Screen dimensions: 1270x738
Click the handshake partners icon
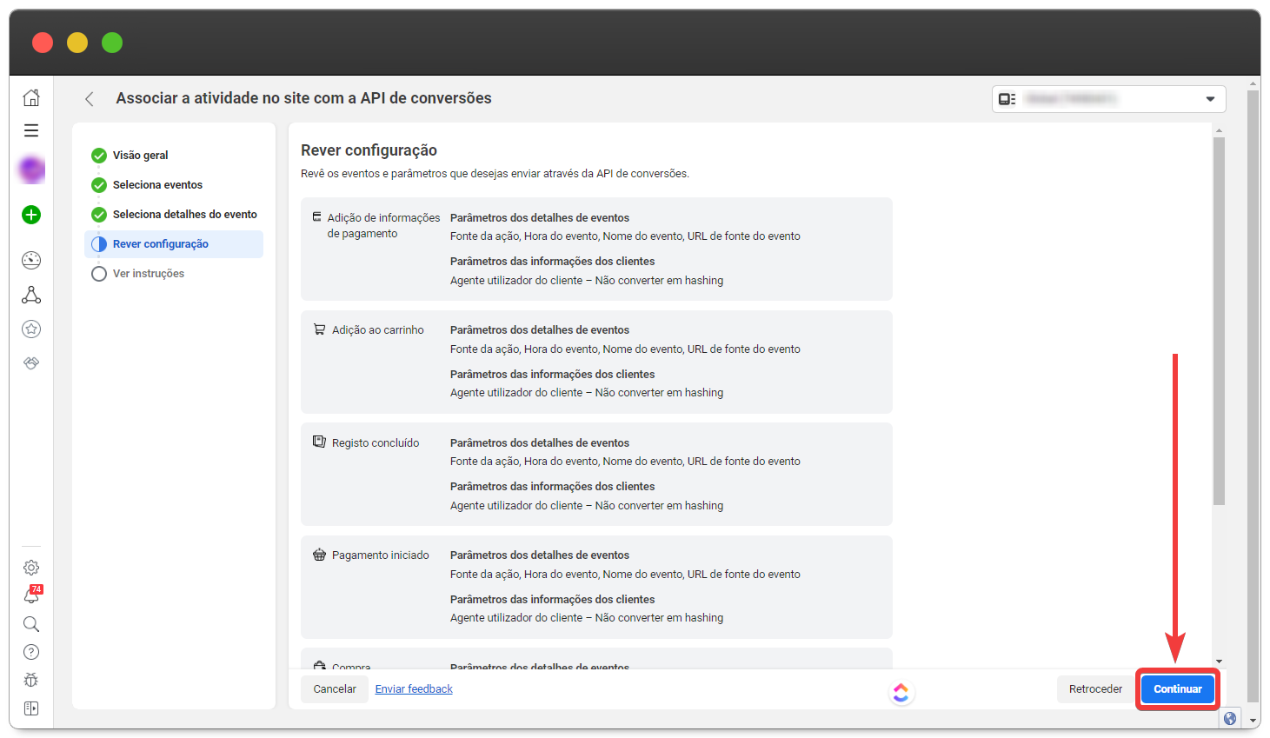tap(31, 362)
